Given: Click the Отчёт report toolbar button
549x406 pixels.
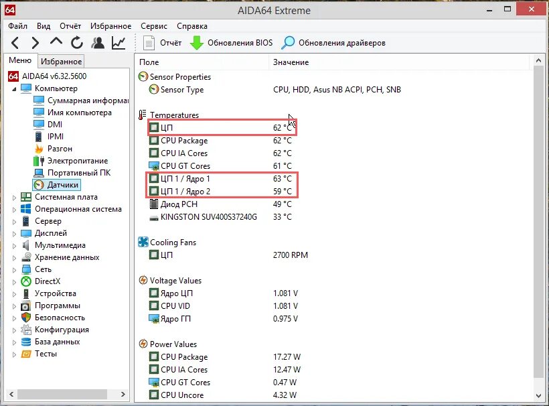Looking at the screenshot, I should pos(162,43).
